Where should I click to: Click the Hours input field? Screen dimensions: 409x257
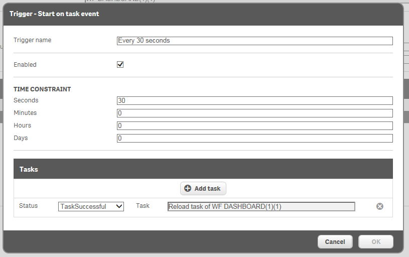pyautogui.click(x=254, y=125)
